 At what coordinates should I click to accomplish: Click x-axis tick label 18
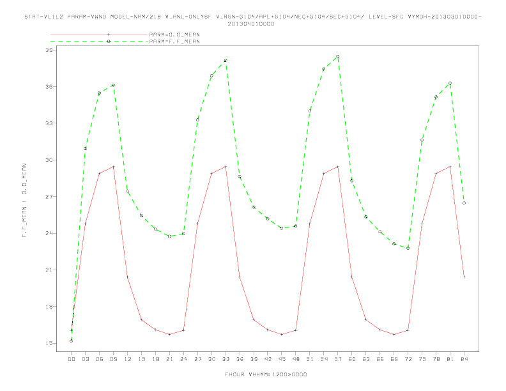(155, 359)
